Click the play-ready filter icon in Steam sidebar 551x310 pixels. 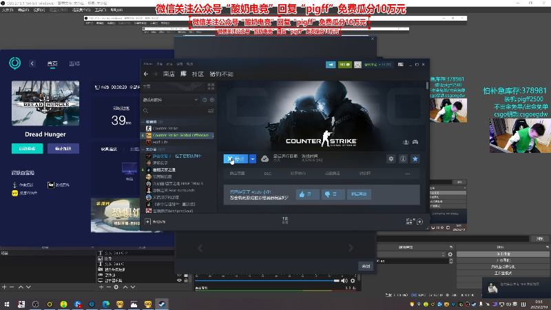212,100
